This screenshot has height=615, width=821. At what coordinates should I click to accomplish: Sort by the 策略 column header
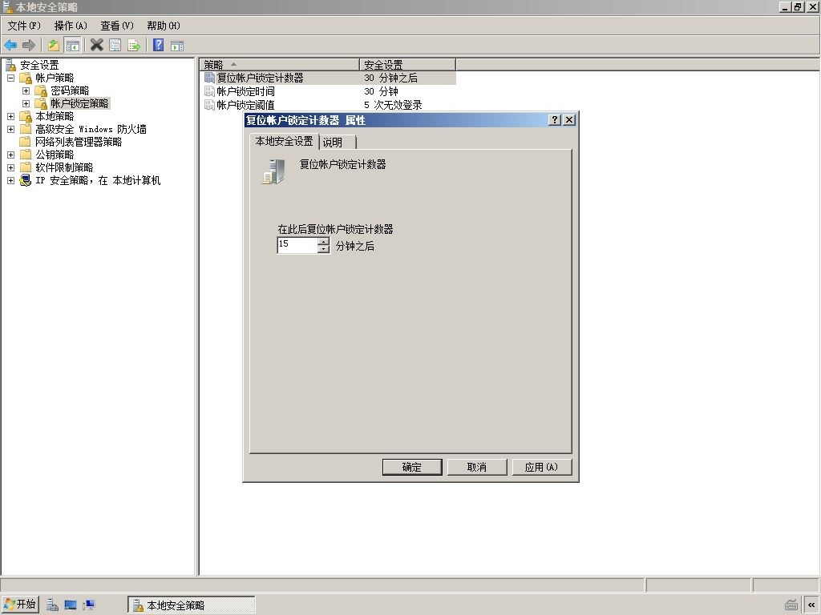pyautogui.click(x=280, y=65)
